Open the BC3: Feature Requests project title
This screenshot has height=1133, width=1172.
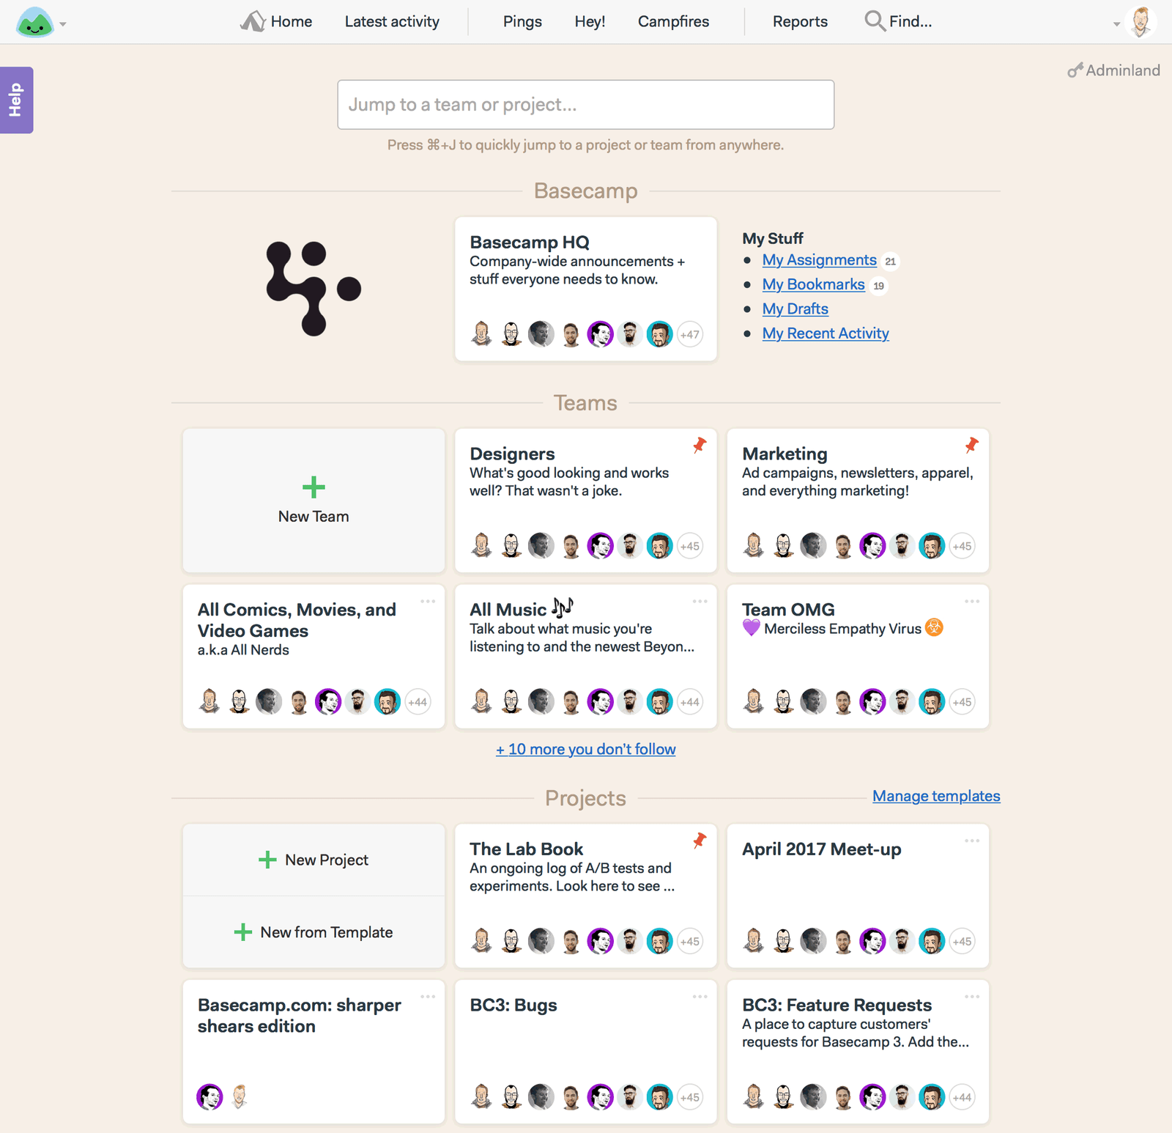click(x=837, y=1005)
